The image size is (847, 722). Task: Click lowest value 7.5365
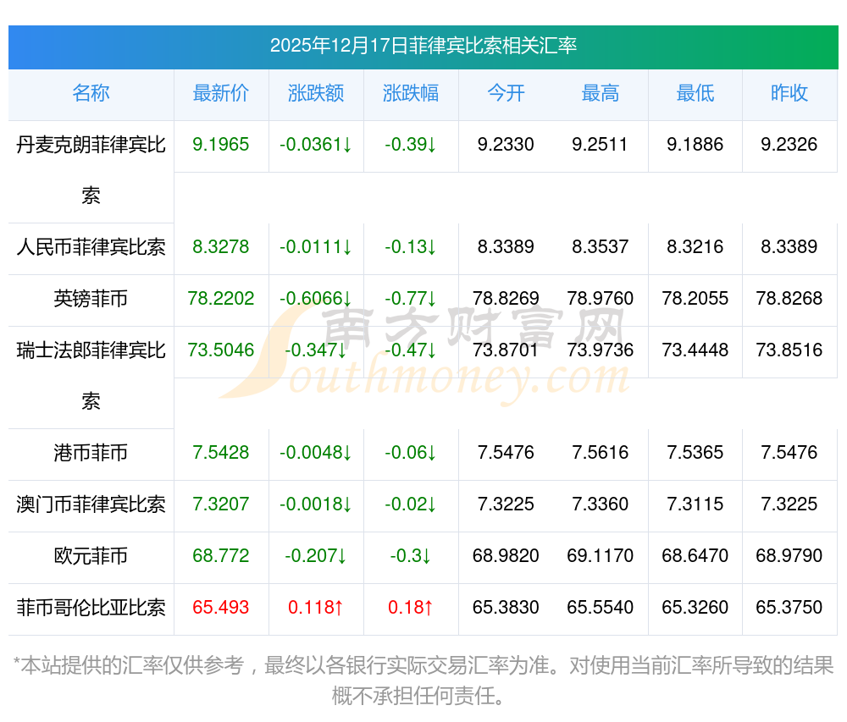(x=695, y=453)
